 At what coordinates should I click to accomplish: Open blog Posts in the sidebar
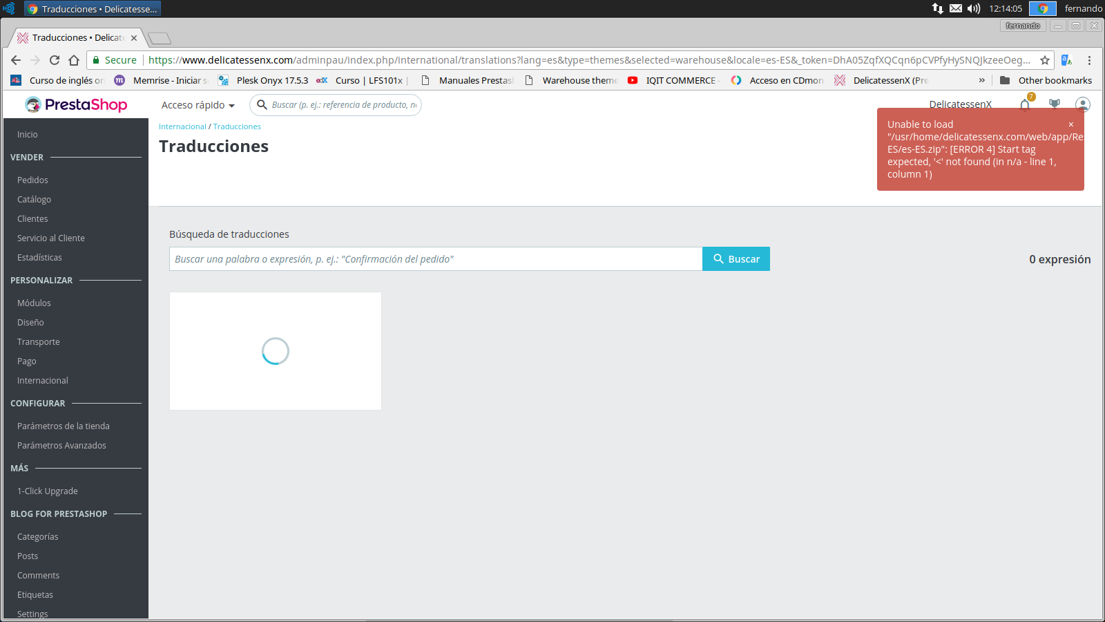point(28,556)
